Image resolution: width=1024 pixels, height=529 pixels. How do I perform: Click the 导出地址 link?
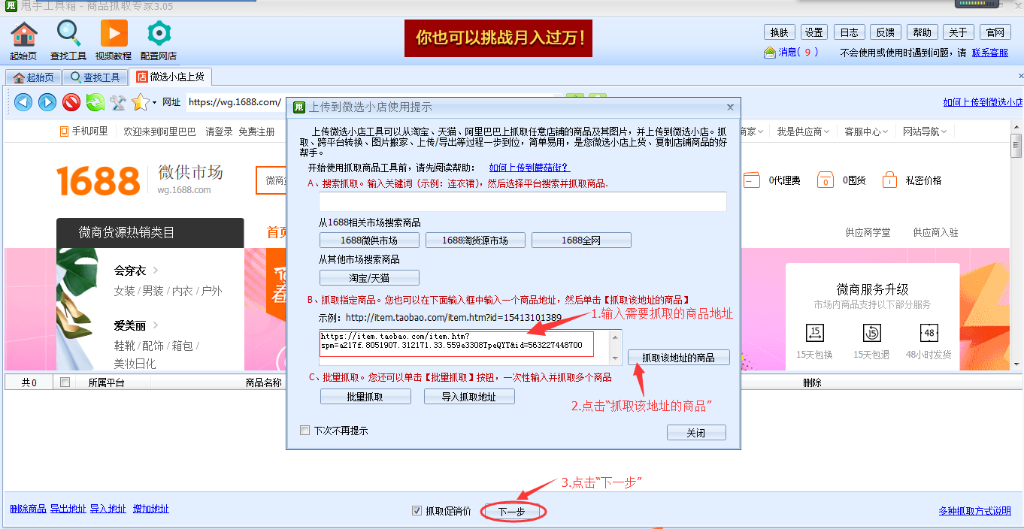[x=68, y=509]
